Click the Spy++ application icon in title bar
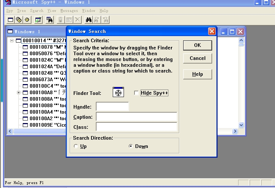 [x=8, y=2]
